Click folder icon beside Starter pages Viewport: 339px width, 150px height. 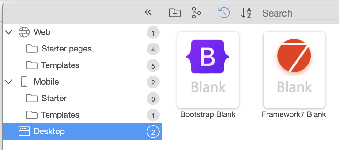tap(32, 49)
